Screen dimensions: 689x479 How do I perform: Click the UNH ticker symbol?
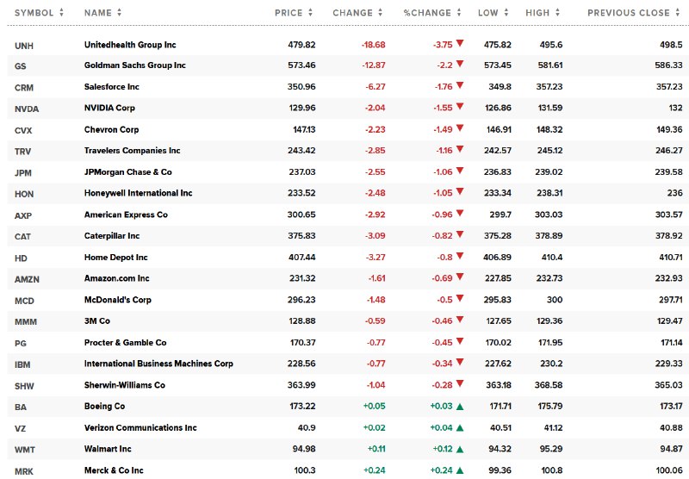click(24, 47)
